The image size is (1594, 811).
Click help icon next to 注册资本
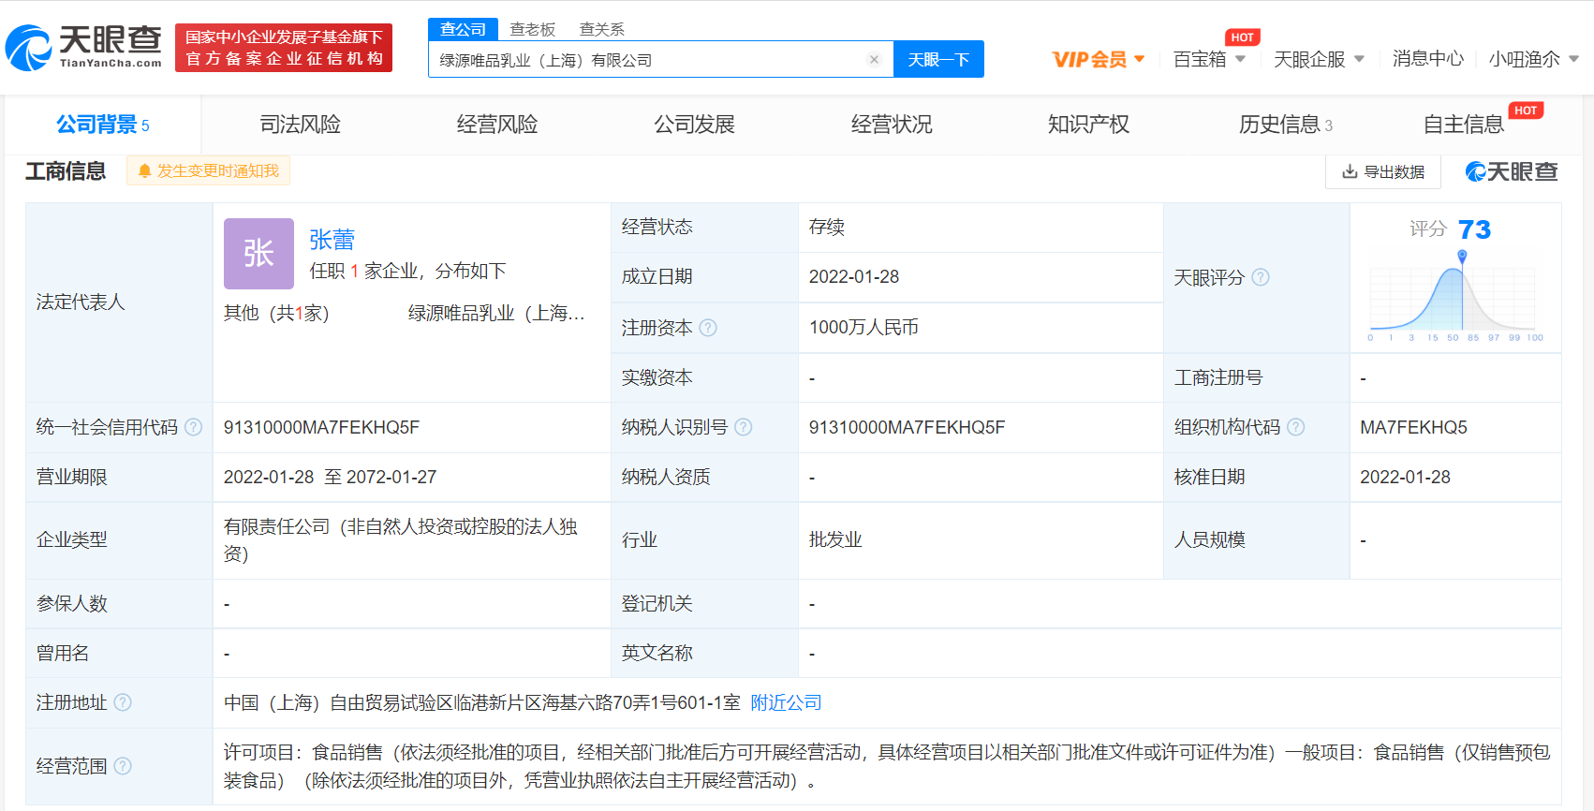tap(708, 328)
